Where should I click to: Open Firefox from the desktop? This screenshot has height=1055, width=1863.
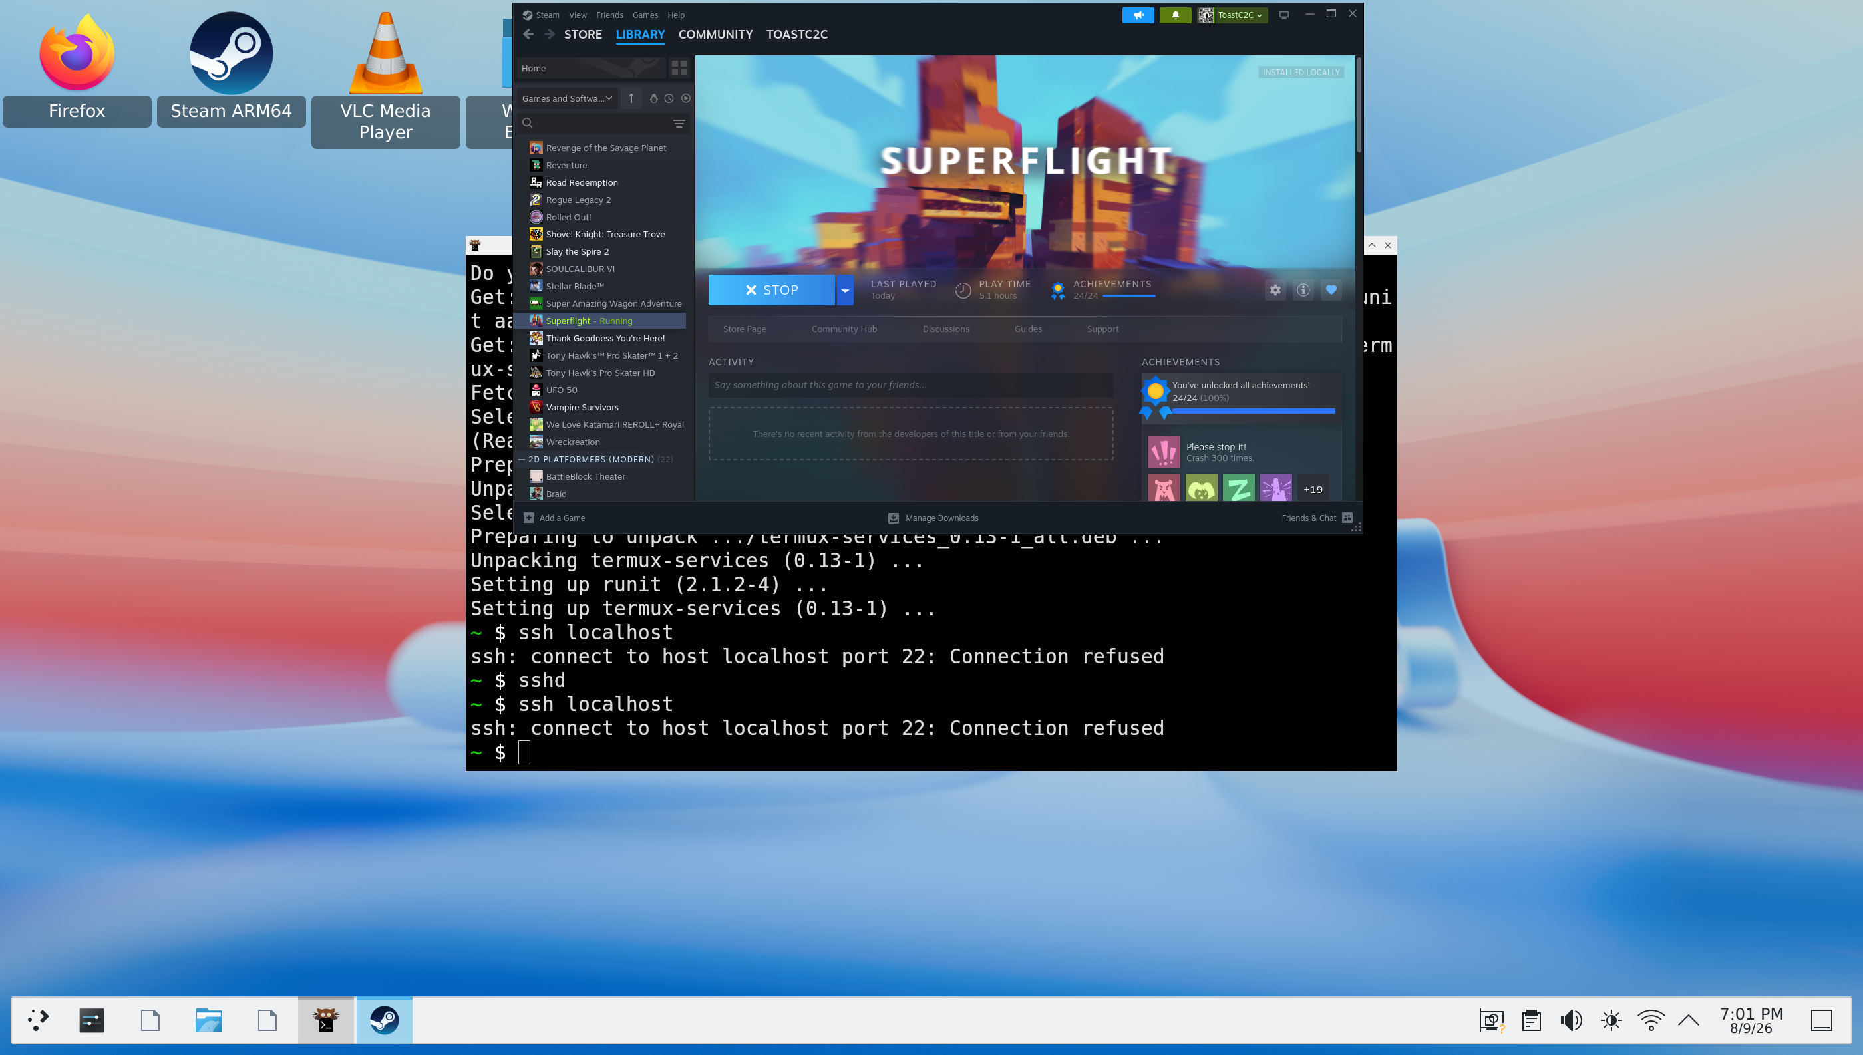[77, 69]
